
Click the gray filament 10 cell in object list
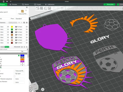point(22,57)
